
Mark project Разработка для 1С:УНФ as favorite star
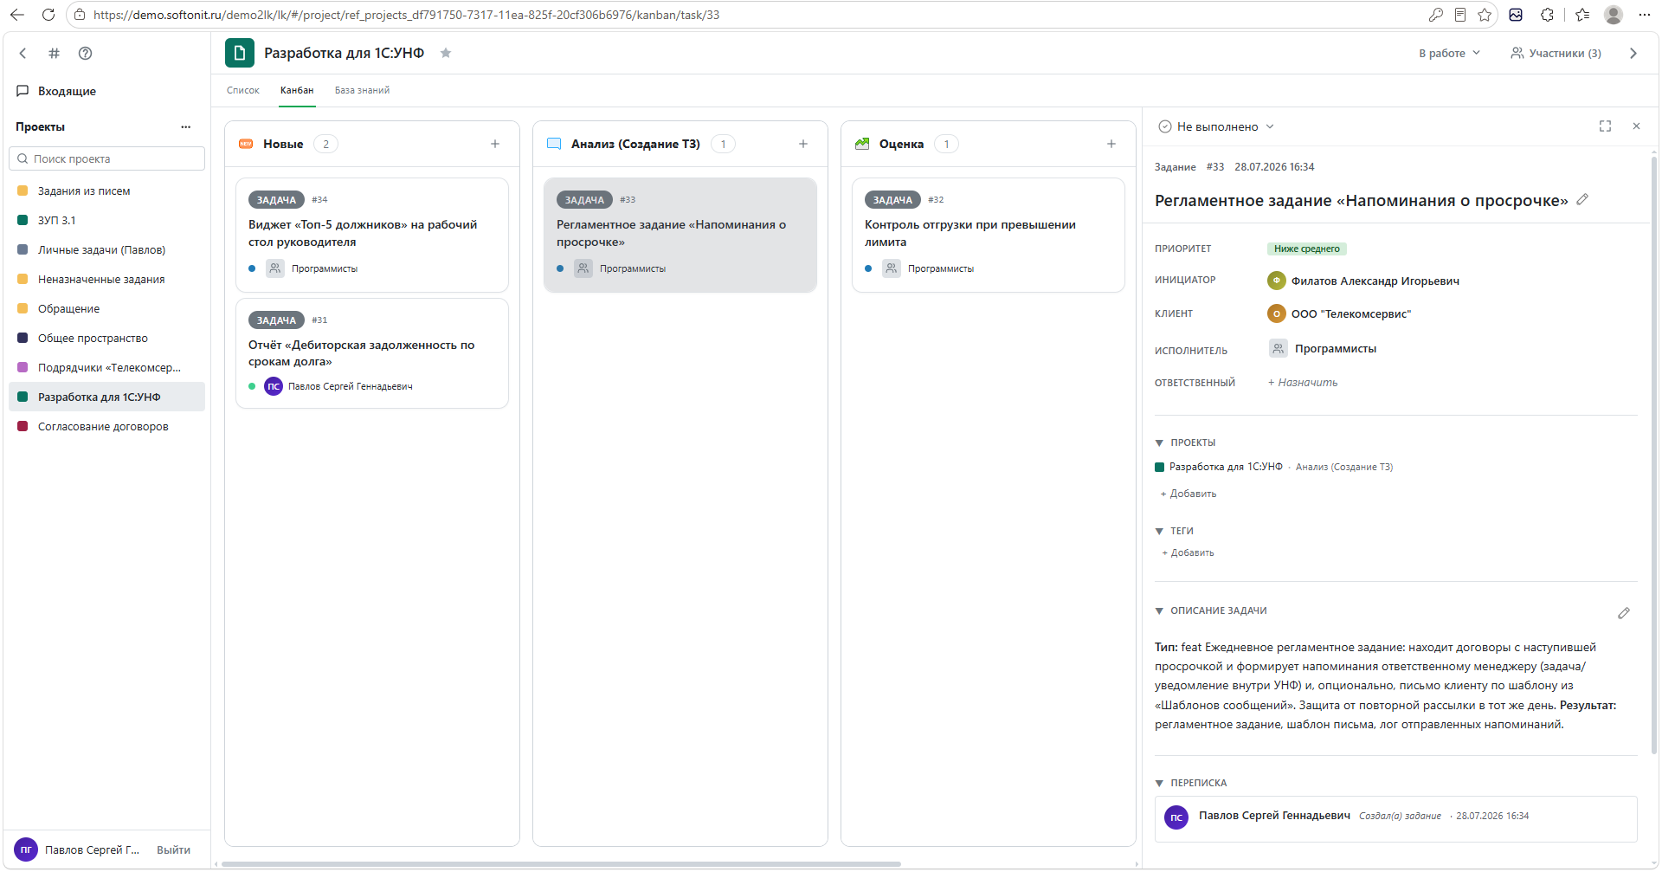(446, 53)
